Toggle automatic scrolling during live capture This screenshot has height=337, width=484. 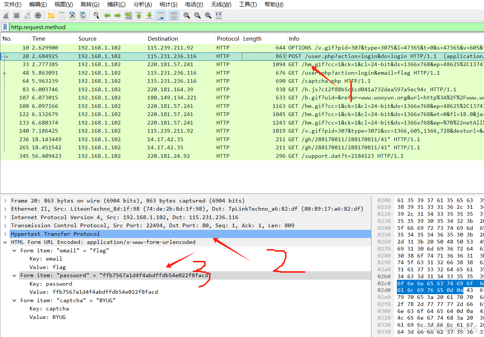pyautogui.click(x=161, y=15)
